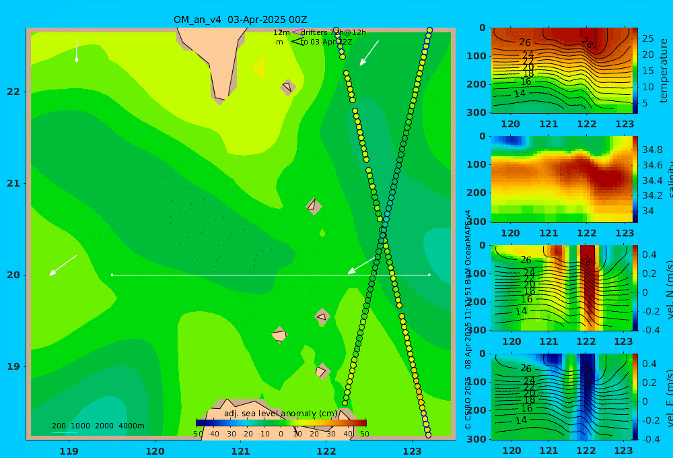Click the '14' contour label in the temperature panel

(520, 93)
